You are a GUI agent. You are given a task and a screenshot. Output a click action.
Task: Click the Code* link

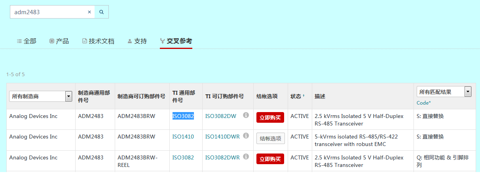(x=424, y=103)
